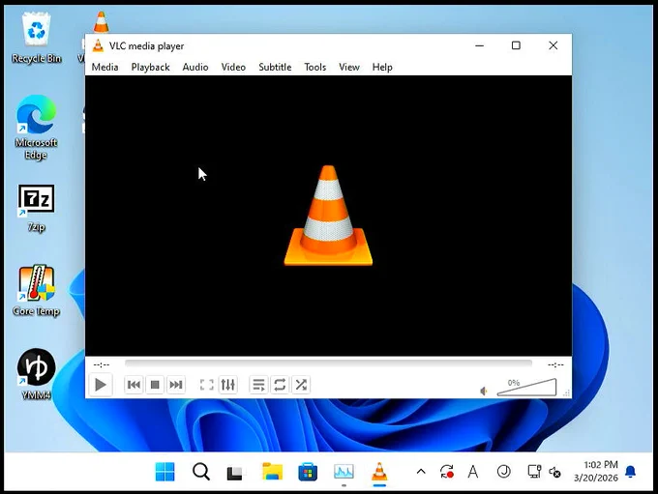This screenshot has width=658, height=494.
Task: Adjust the volume slider triangle
Action: click(x=526, y=387)
